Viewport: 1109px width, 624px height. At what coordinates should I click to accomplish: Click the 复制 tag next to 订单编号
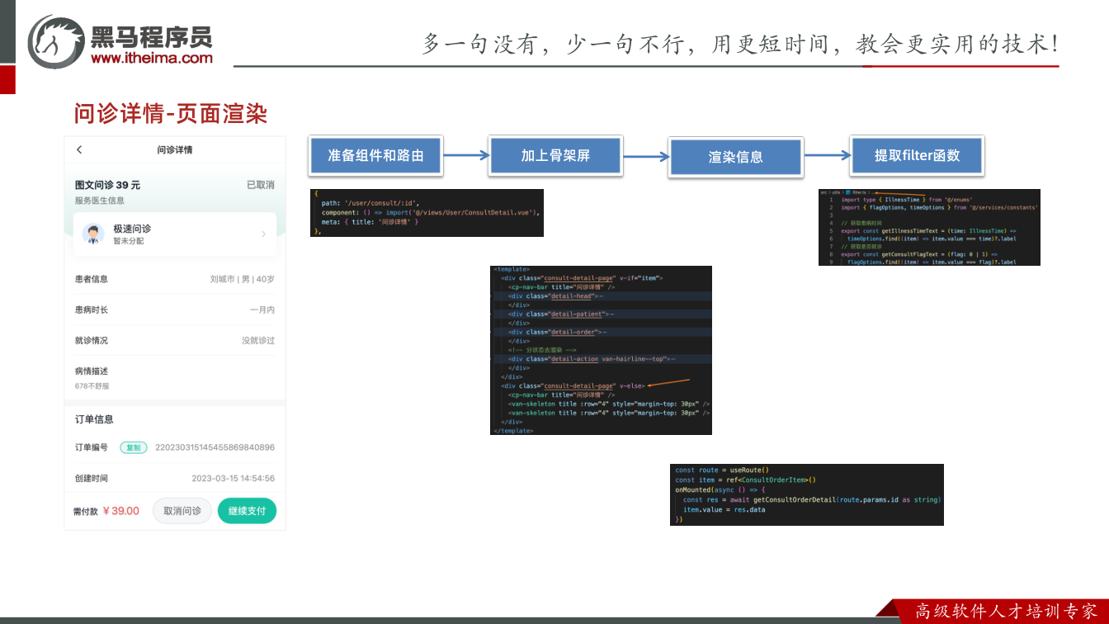click(x=134, y=447)
